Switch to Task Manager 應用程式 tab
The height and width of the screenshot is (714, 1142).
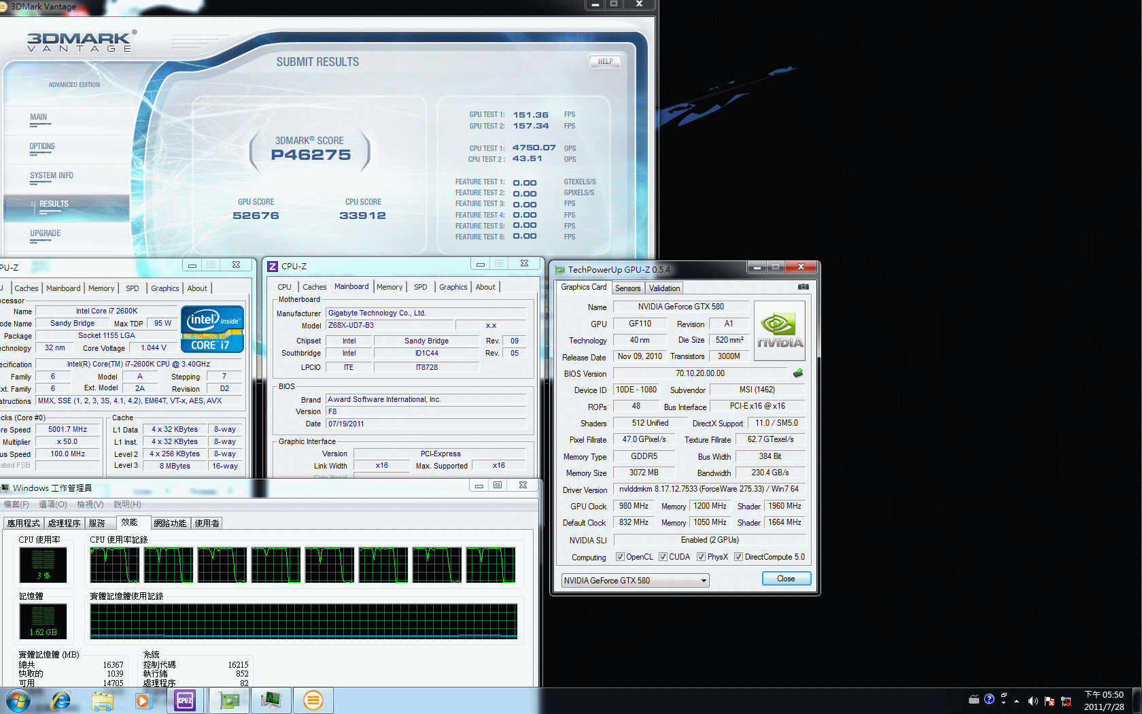coord(24,523)
